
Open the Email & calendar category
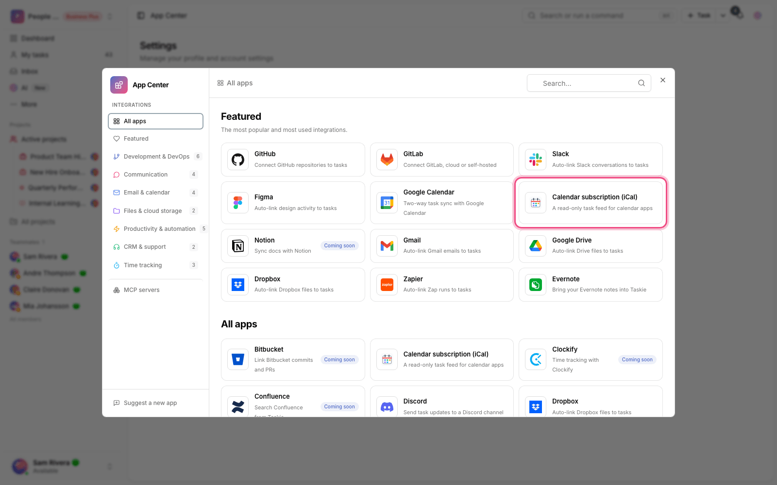coord(155,193)
